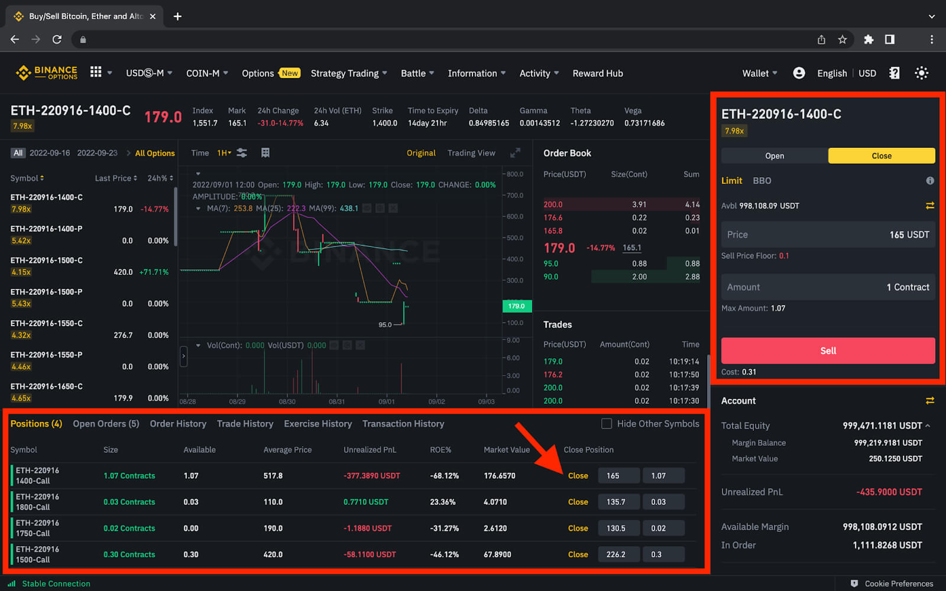The height and width of the screenshot is (591, 946).
Task: Select the Close tab in the order panel
Action: pos(882,155)
